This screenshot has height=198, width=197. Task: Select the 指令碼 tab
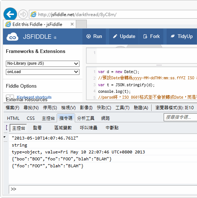66,118
